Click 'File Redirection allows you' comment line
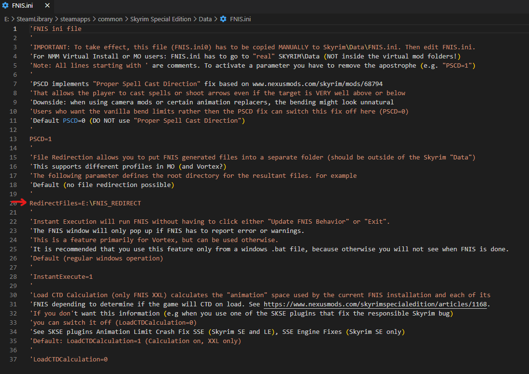Viewport: 529px width, 374px height. tap(252, 158)
